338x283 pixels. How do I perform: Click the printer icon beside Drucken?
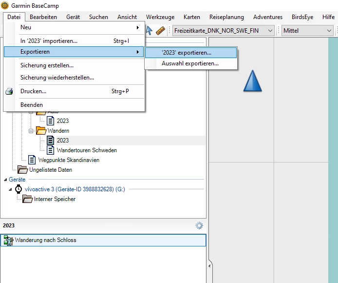click(x=9, y=91)
